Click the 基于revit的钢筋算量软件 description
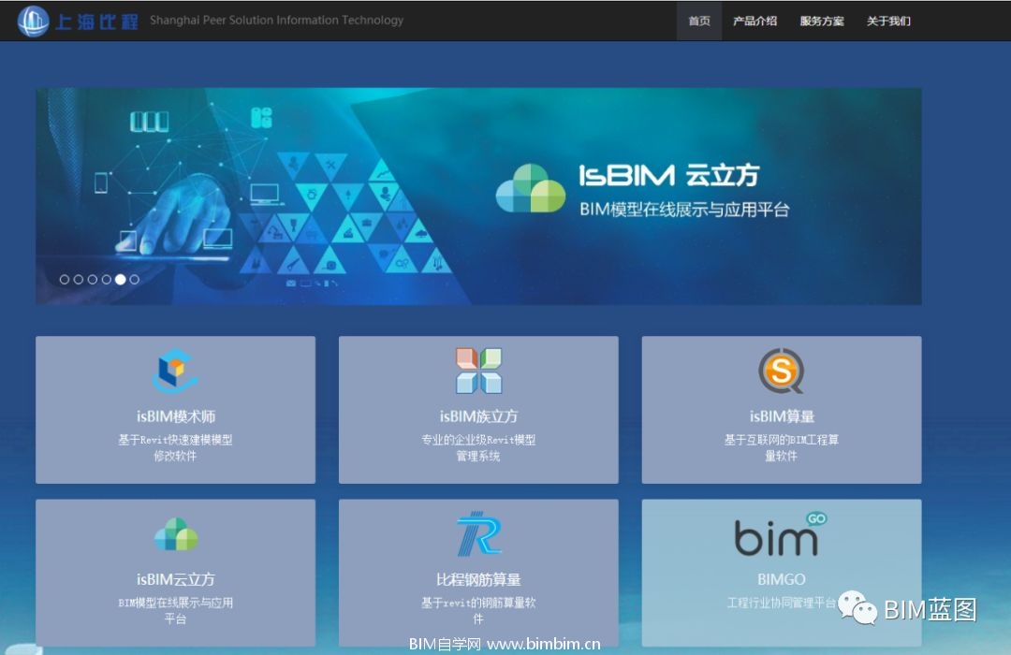Viewport: 1011px width, 655px height. 478,610
